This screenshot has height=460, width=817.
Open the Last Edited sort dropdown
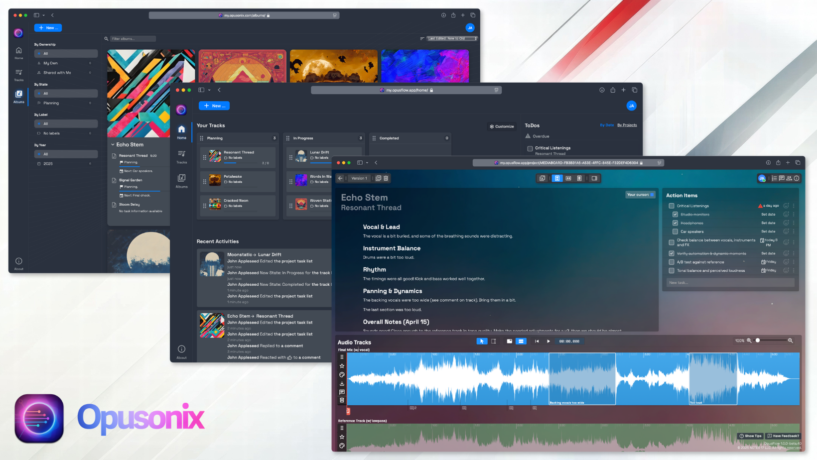tap(452, 38)
